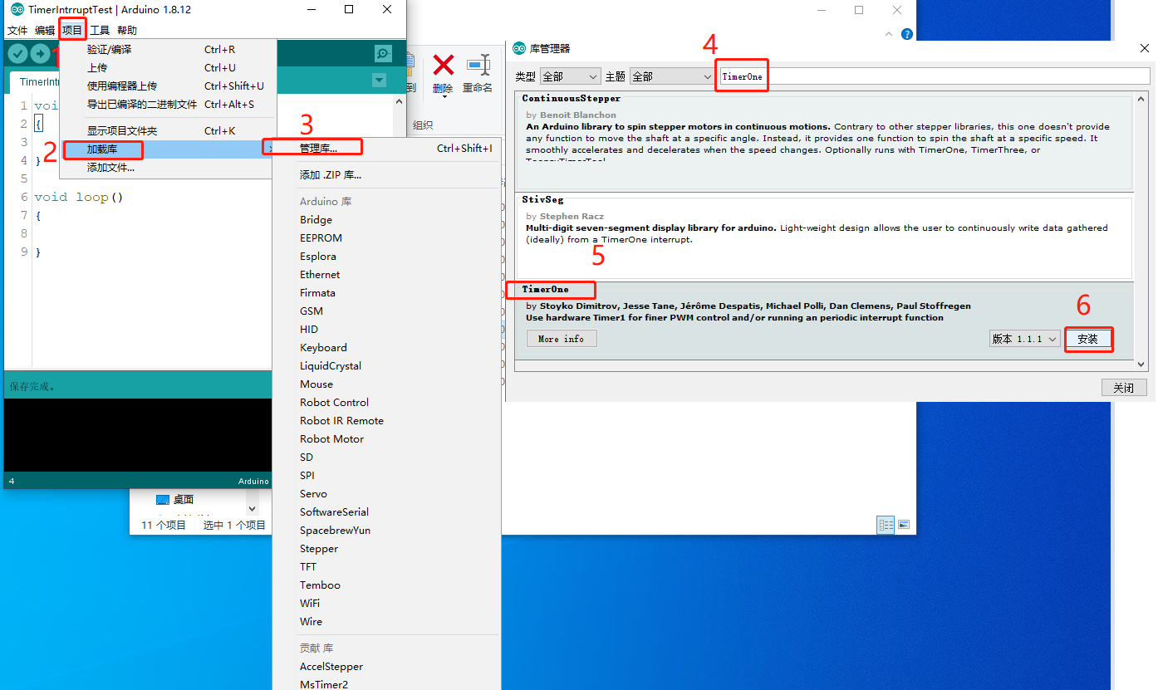Select the TimerOne library entry title
Screen dimensions: 1158x690
click(546, 290)
